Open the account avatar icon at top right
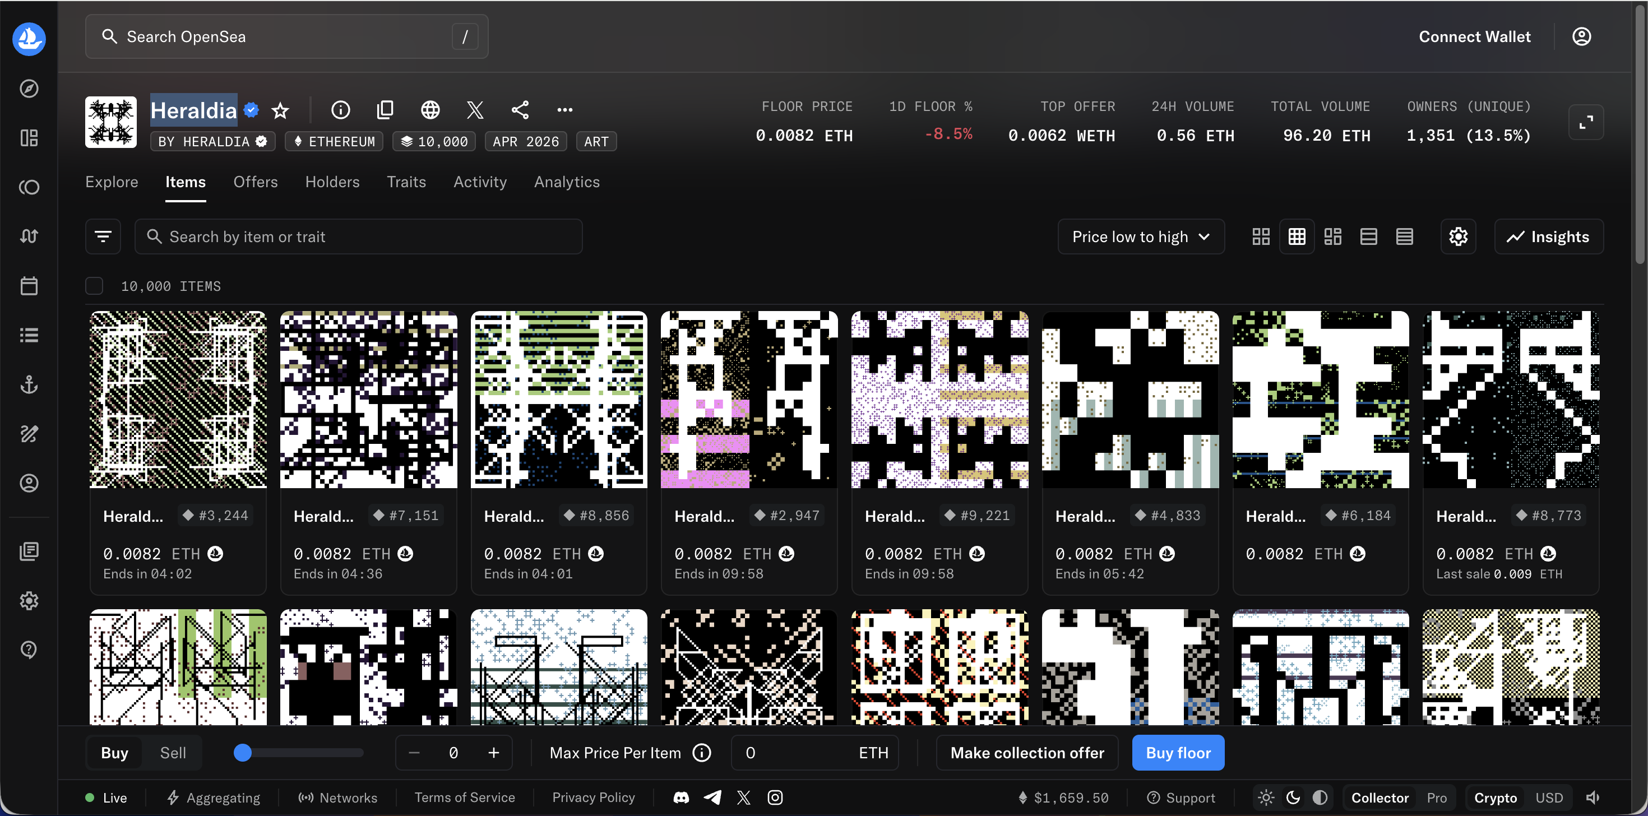The image size is (1648, 816). coord(1581,36)
